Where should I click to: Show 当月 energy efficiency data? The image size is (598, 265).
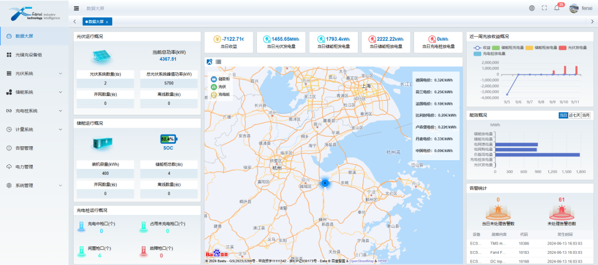click(x=585, y=115)
